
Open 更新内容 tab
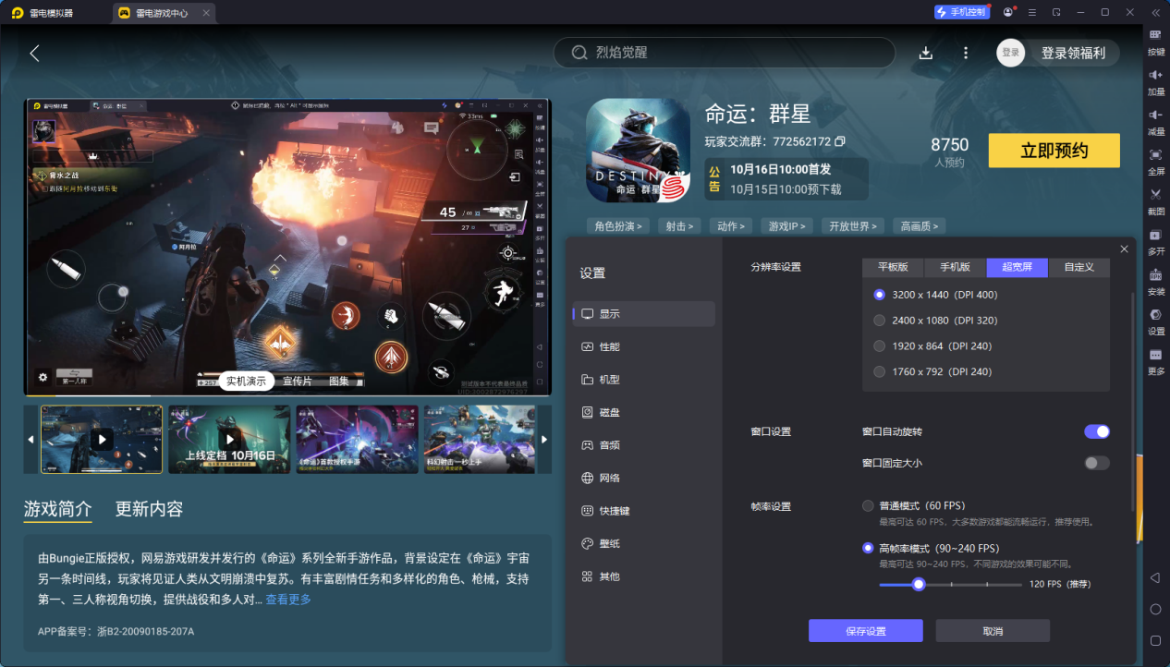click(149, 509)
